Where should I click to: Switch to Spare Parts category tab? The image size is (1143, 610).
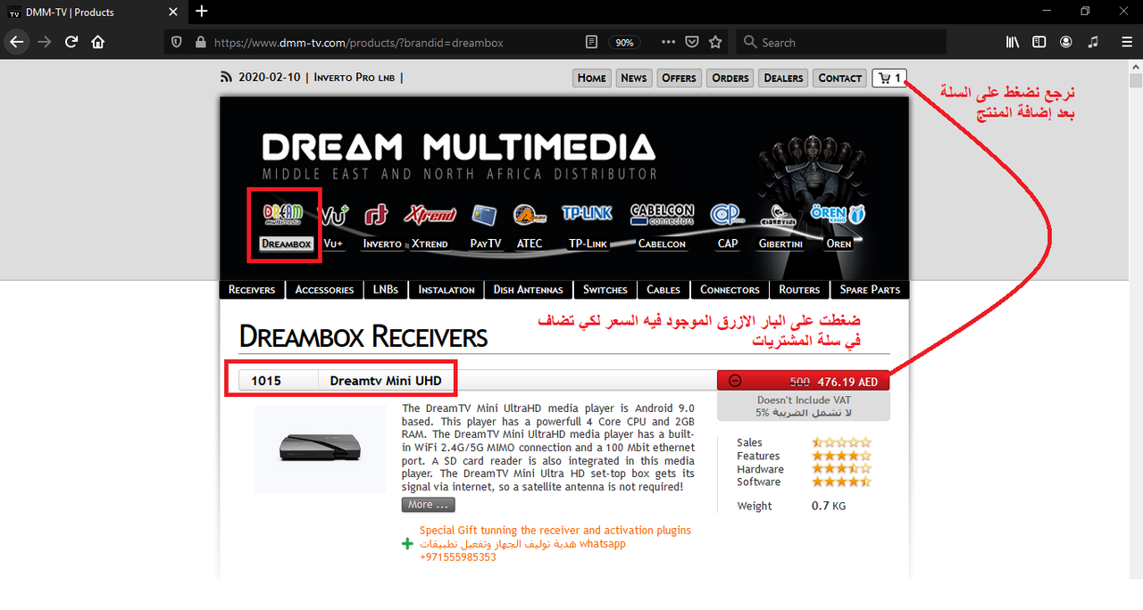tap(870, 290)
